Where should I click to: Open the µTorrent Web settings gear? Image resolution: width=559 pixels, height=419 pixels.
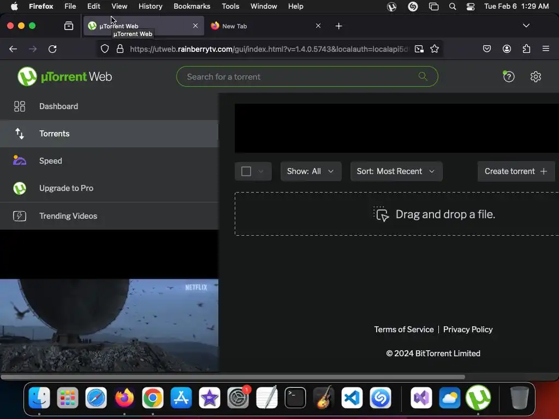coord(536,76)
